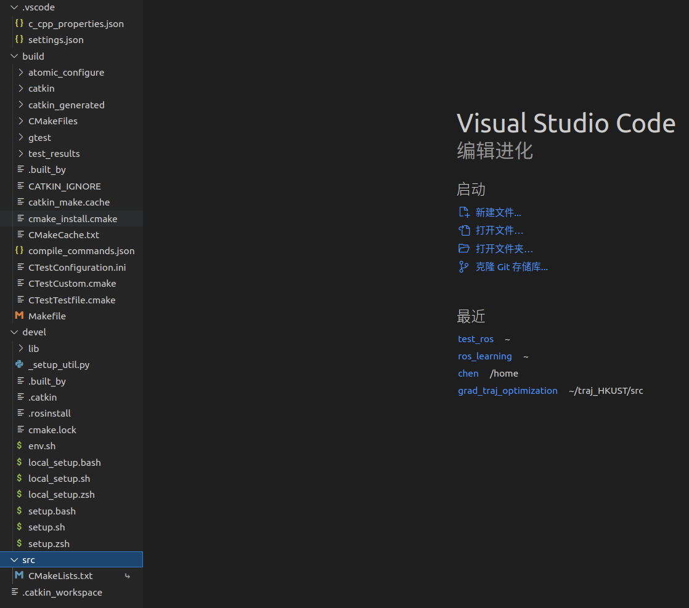Click the open folder icon on welcome page

pyautogui.click(x=464, y=249)
